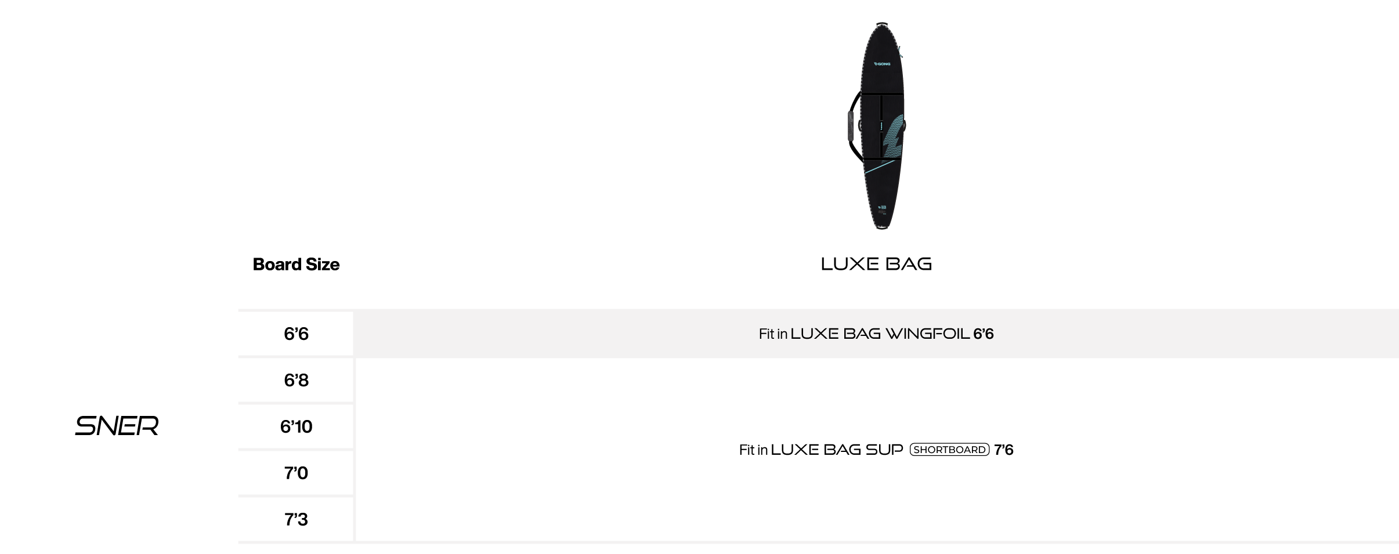Select the 7'3 board size cell
This screenshot has width=1399, height=554.
(296, 519)
